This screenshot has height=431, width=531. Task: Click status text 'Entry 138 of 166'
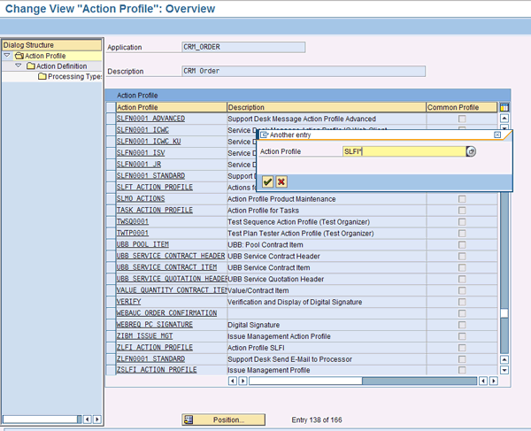coord(317,420)
